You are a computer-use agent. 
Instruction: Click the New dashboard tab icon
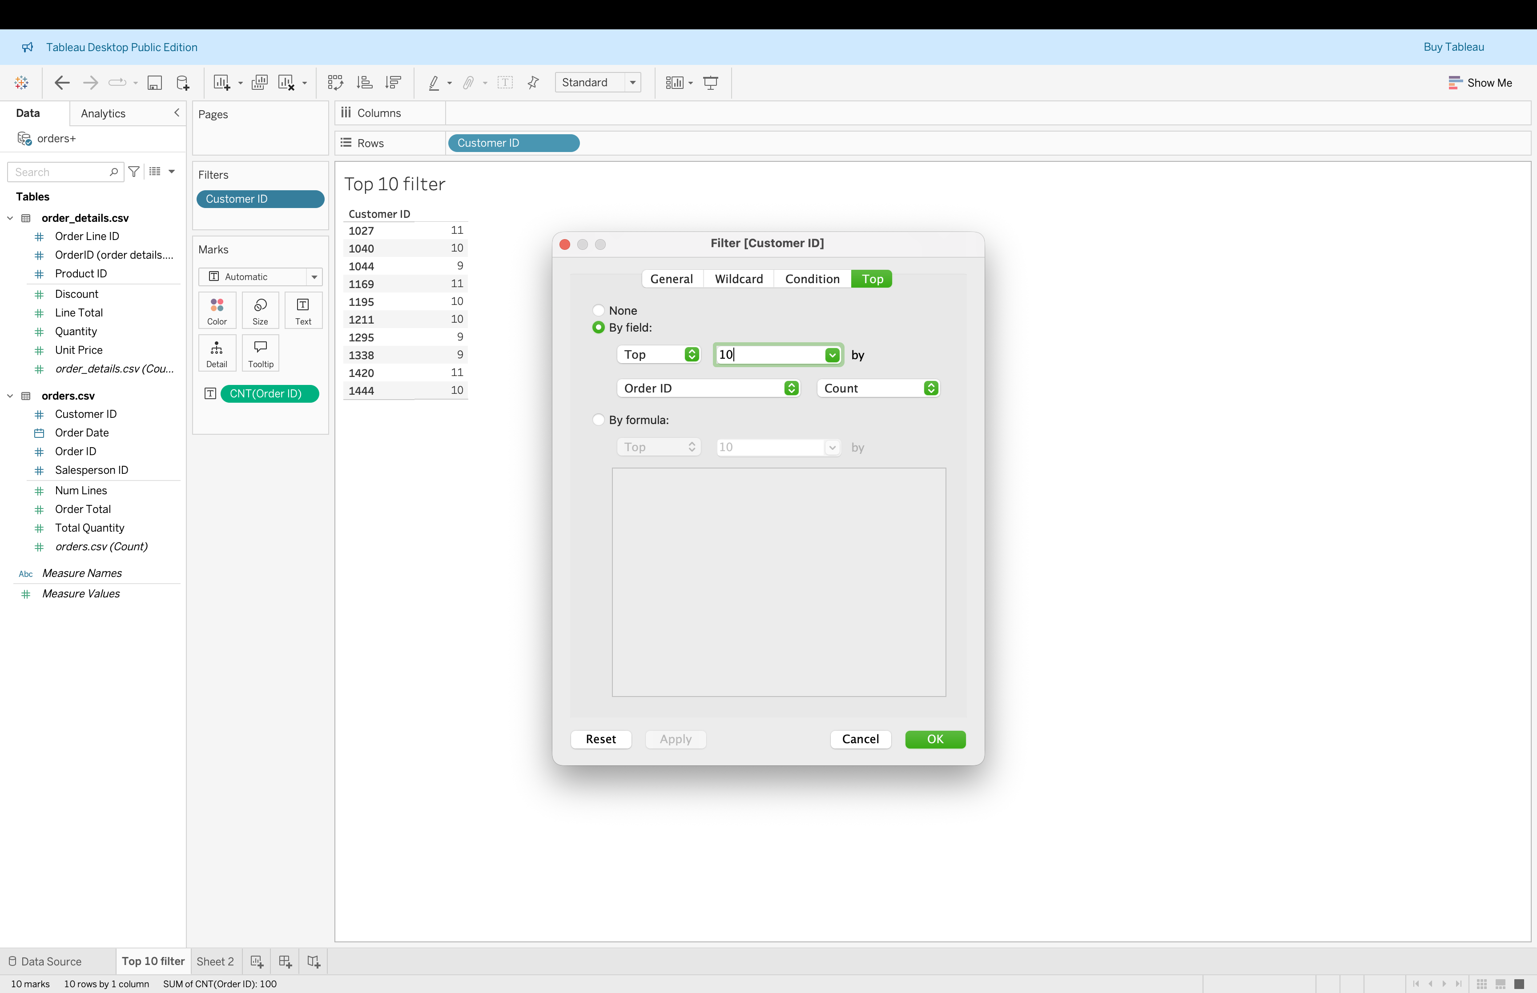285,961
